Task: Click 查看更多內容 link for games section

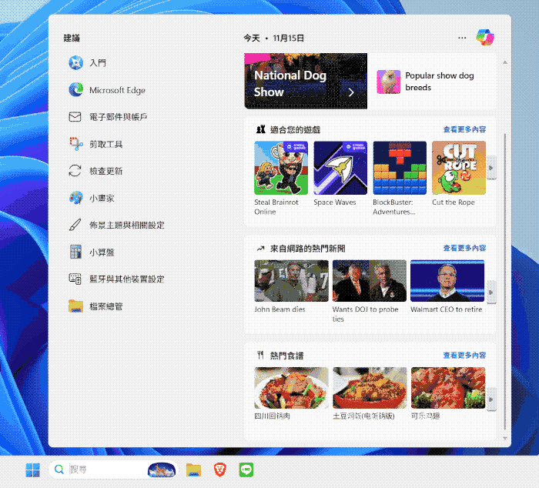Action: (464, 129)
